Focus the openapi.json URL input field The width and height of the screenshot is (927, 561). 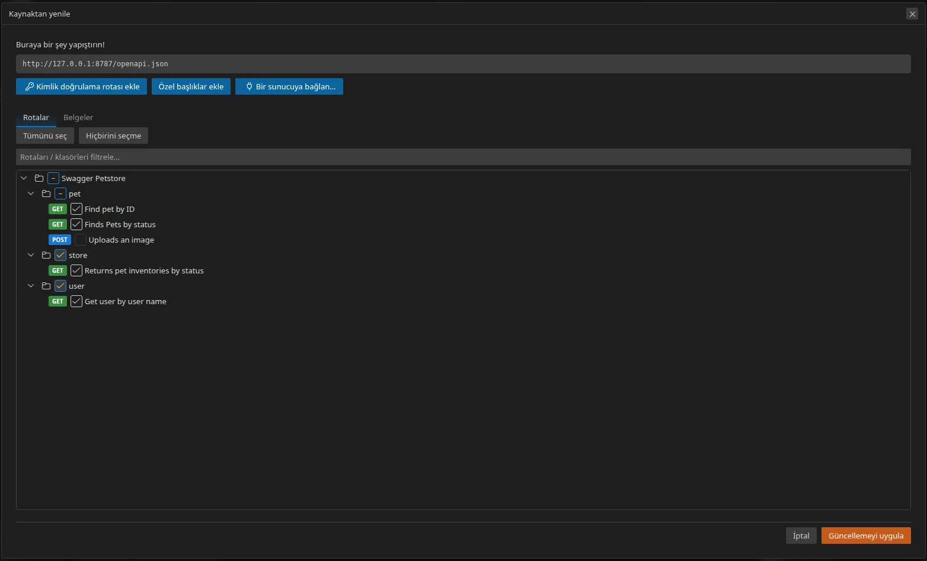(463, 64)
